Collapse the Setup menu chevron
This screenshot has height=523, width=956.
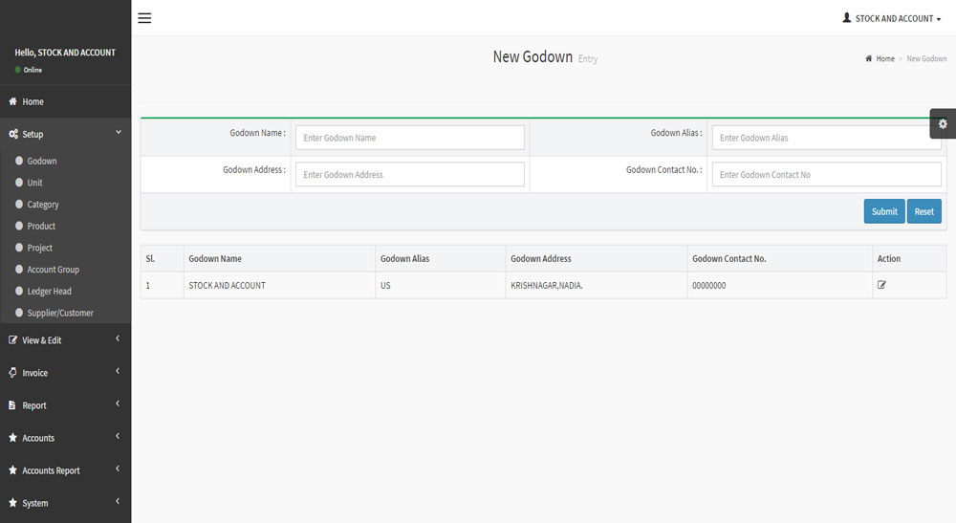(x=119, y=132)
